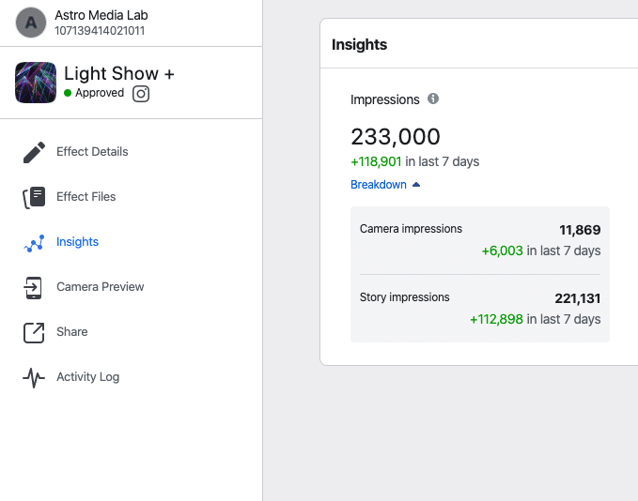Click the Effect Details pencil icon
Screen dimensions: 638x501
(34, 152)
